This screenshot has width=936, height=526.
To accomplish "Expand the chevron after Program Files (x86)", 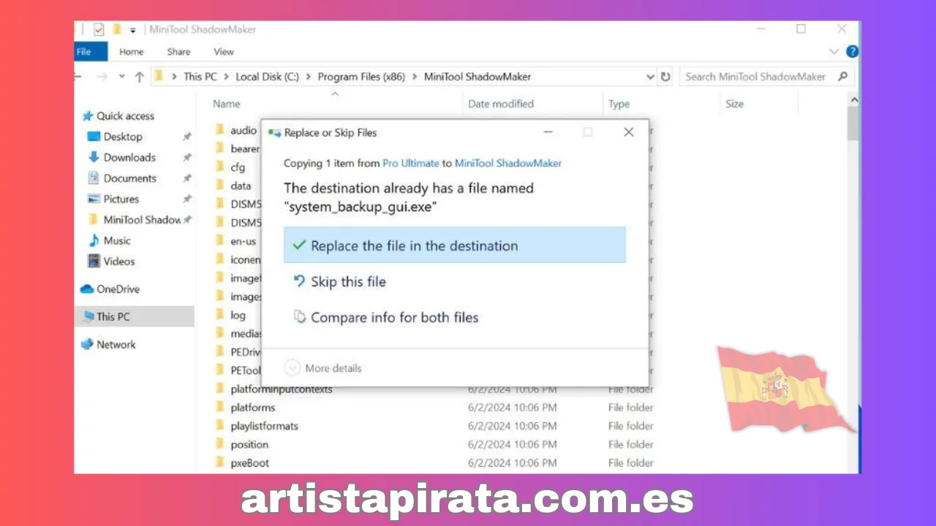I will 415,77.
